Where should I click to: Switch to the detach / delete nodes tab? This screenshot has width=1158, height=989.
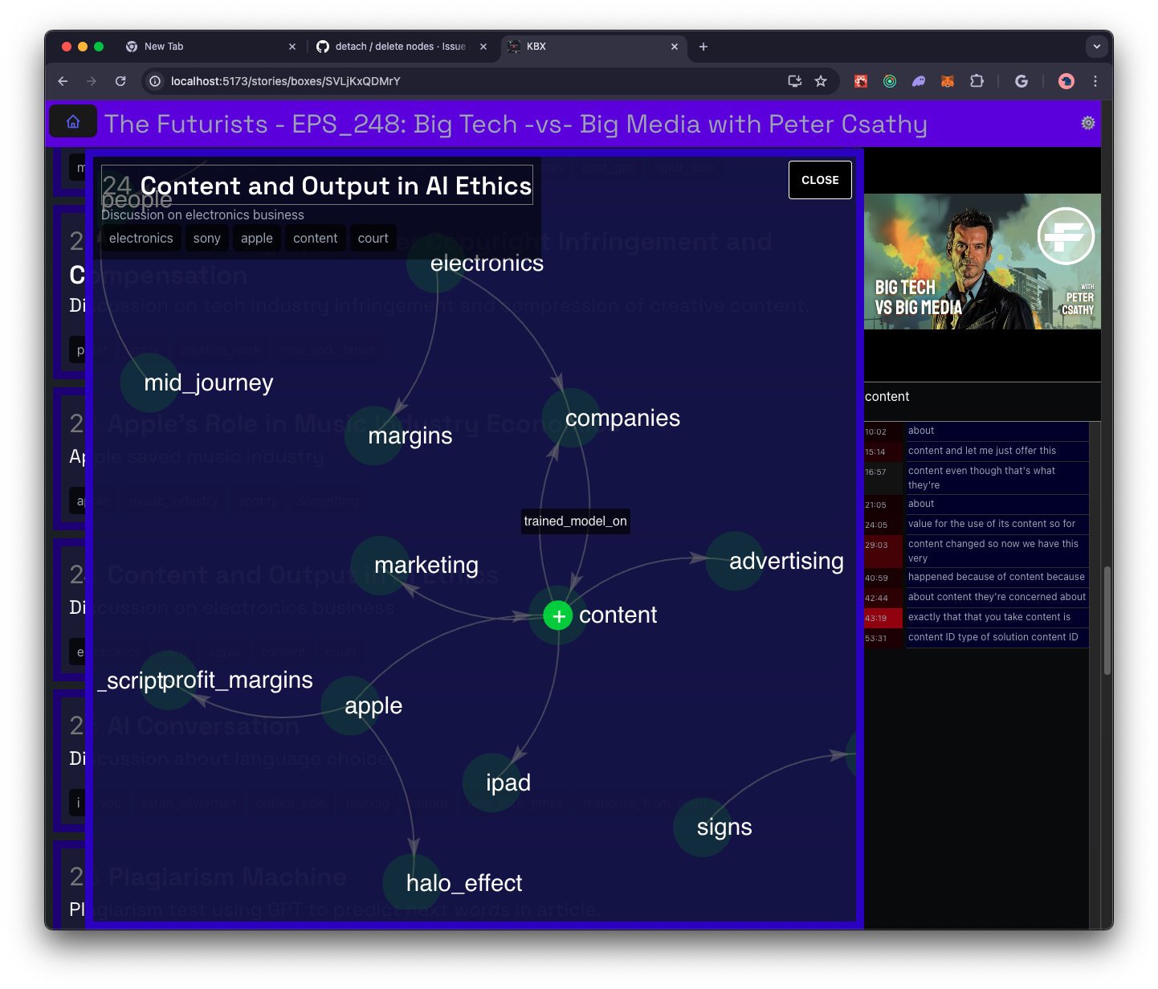point(402,47)
